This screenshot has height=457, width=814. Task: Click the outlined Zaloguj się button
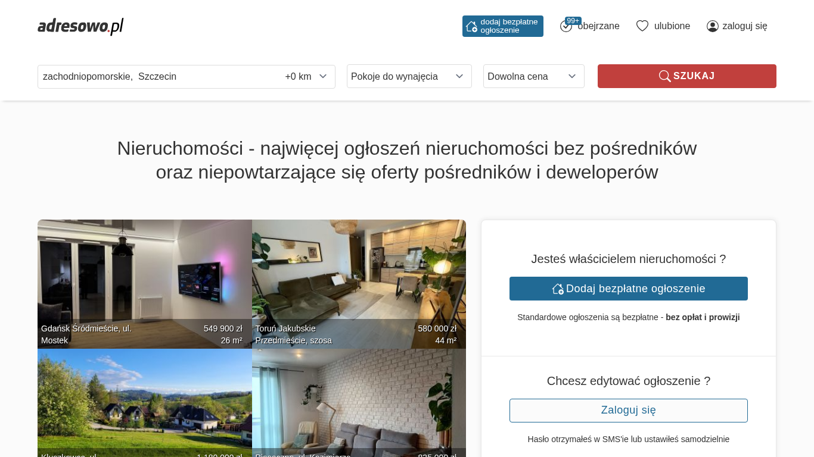(629, 411)
